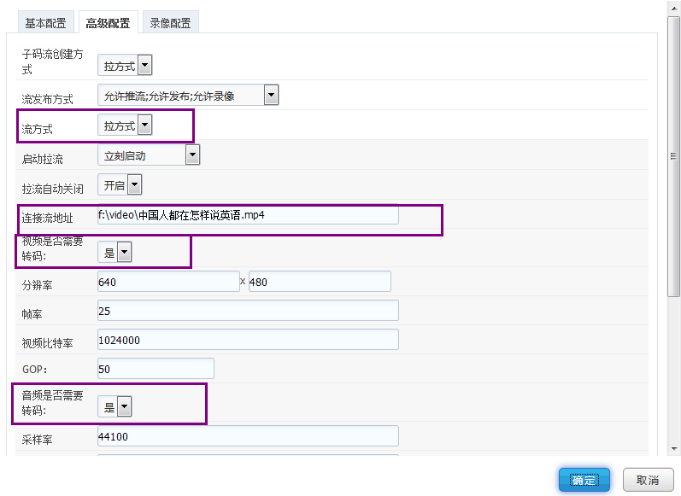Open the 录像配置 tab

coord(170,22)
